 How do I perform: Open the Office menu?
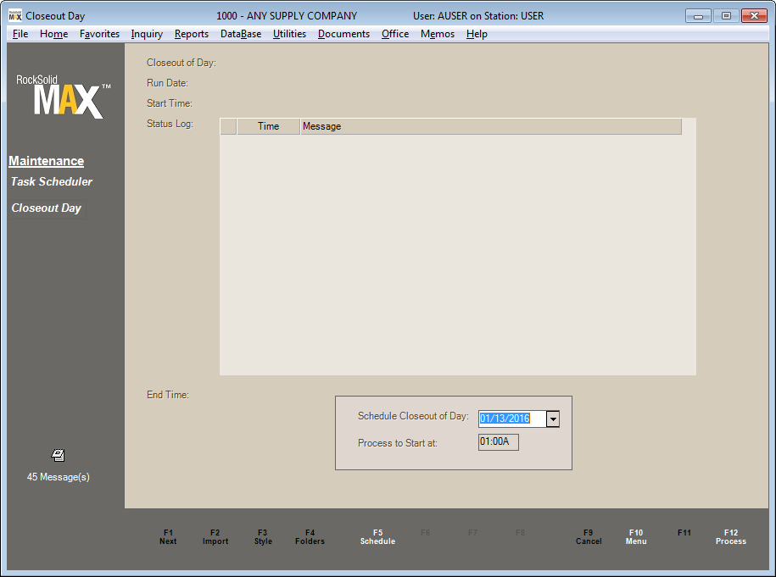click(395, 34)
